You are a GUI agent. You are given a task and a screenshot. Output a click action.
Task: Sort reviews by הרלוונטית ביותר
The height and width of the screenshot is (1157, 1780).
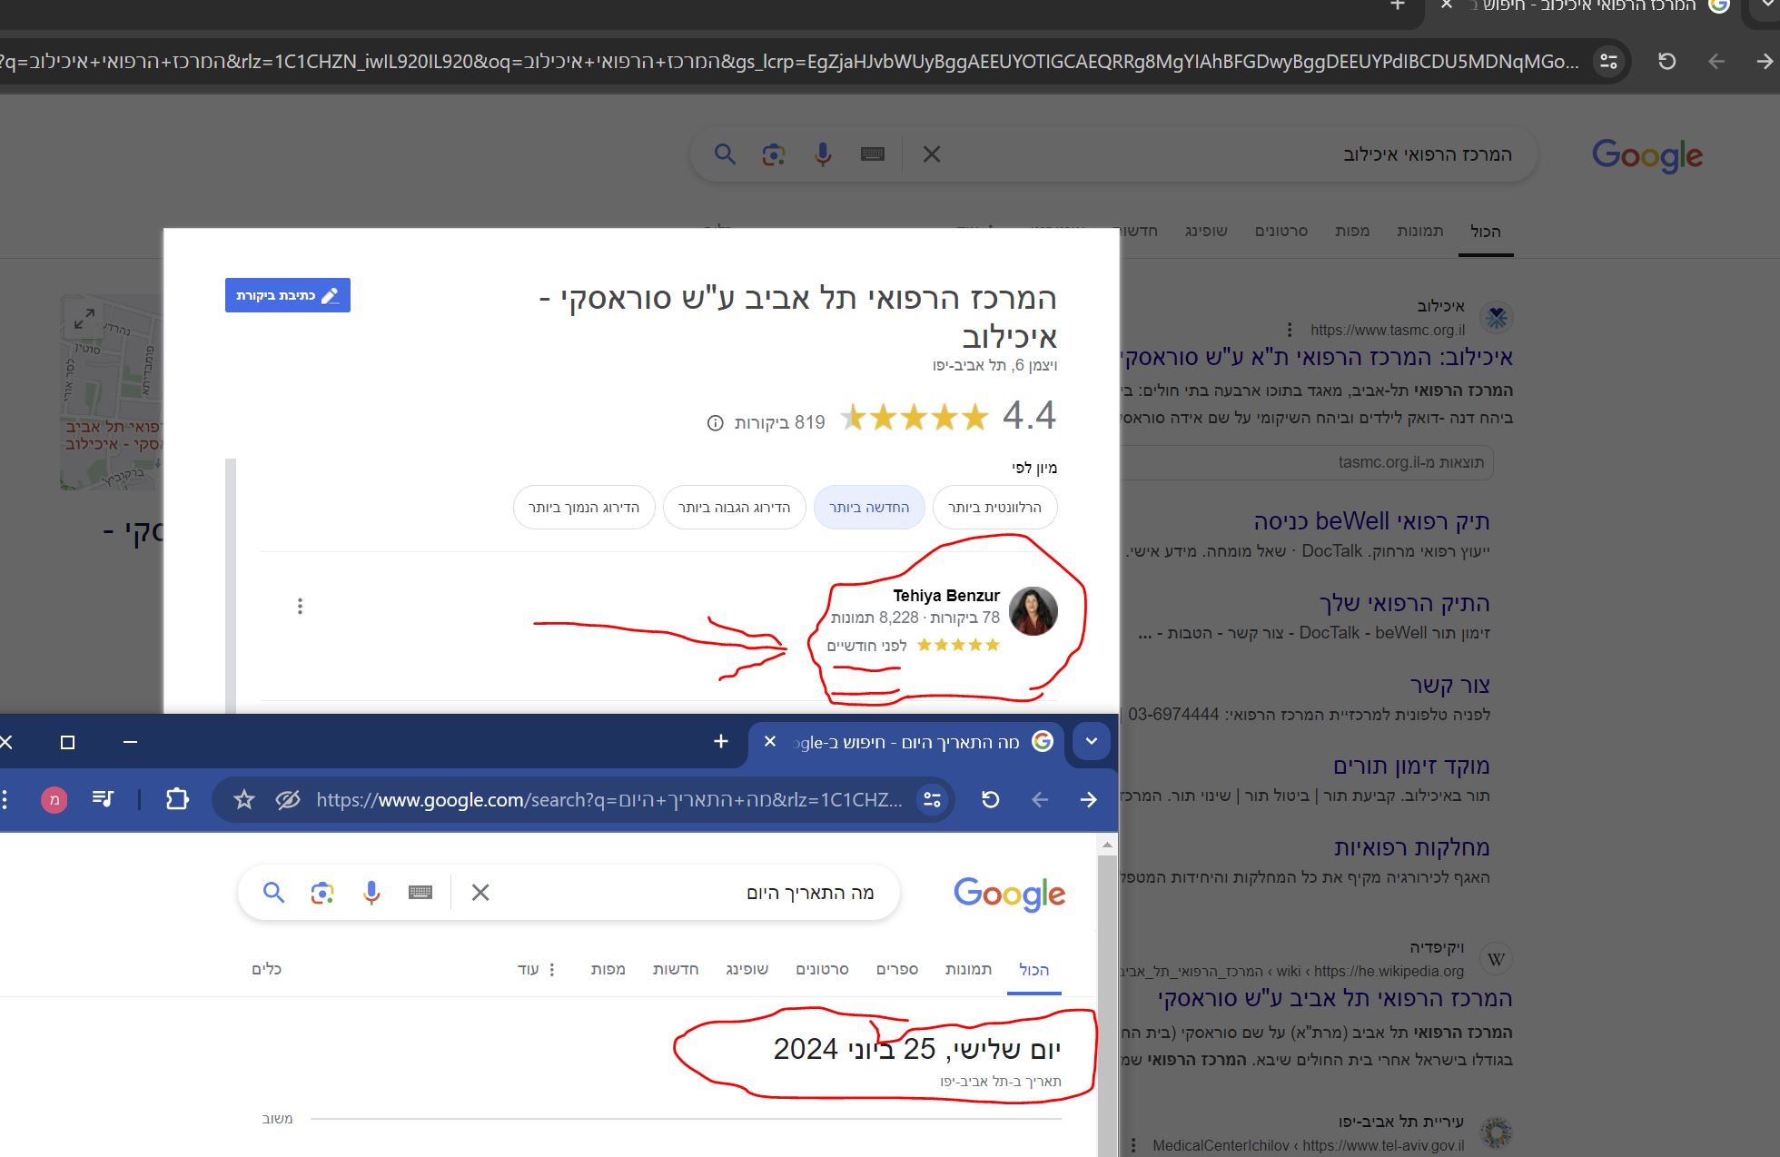[994, 507]
